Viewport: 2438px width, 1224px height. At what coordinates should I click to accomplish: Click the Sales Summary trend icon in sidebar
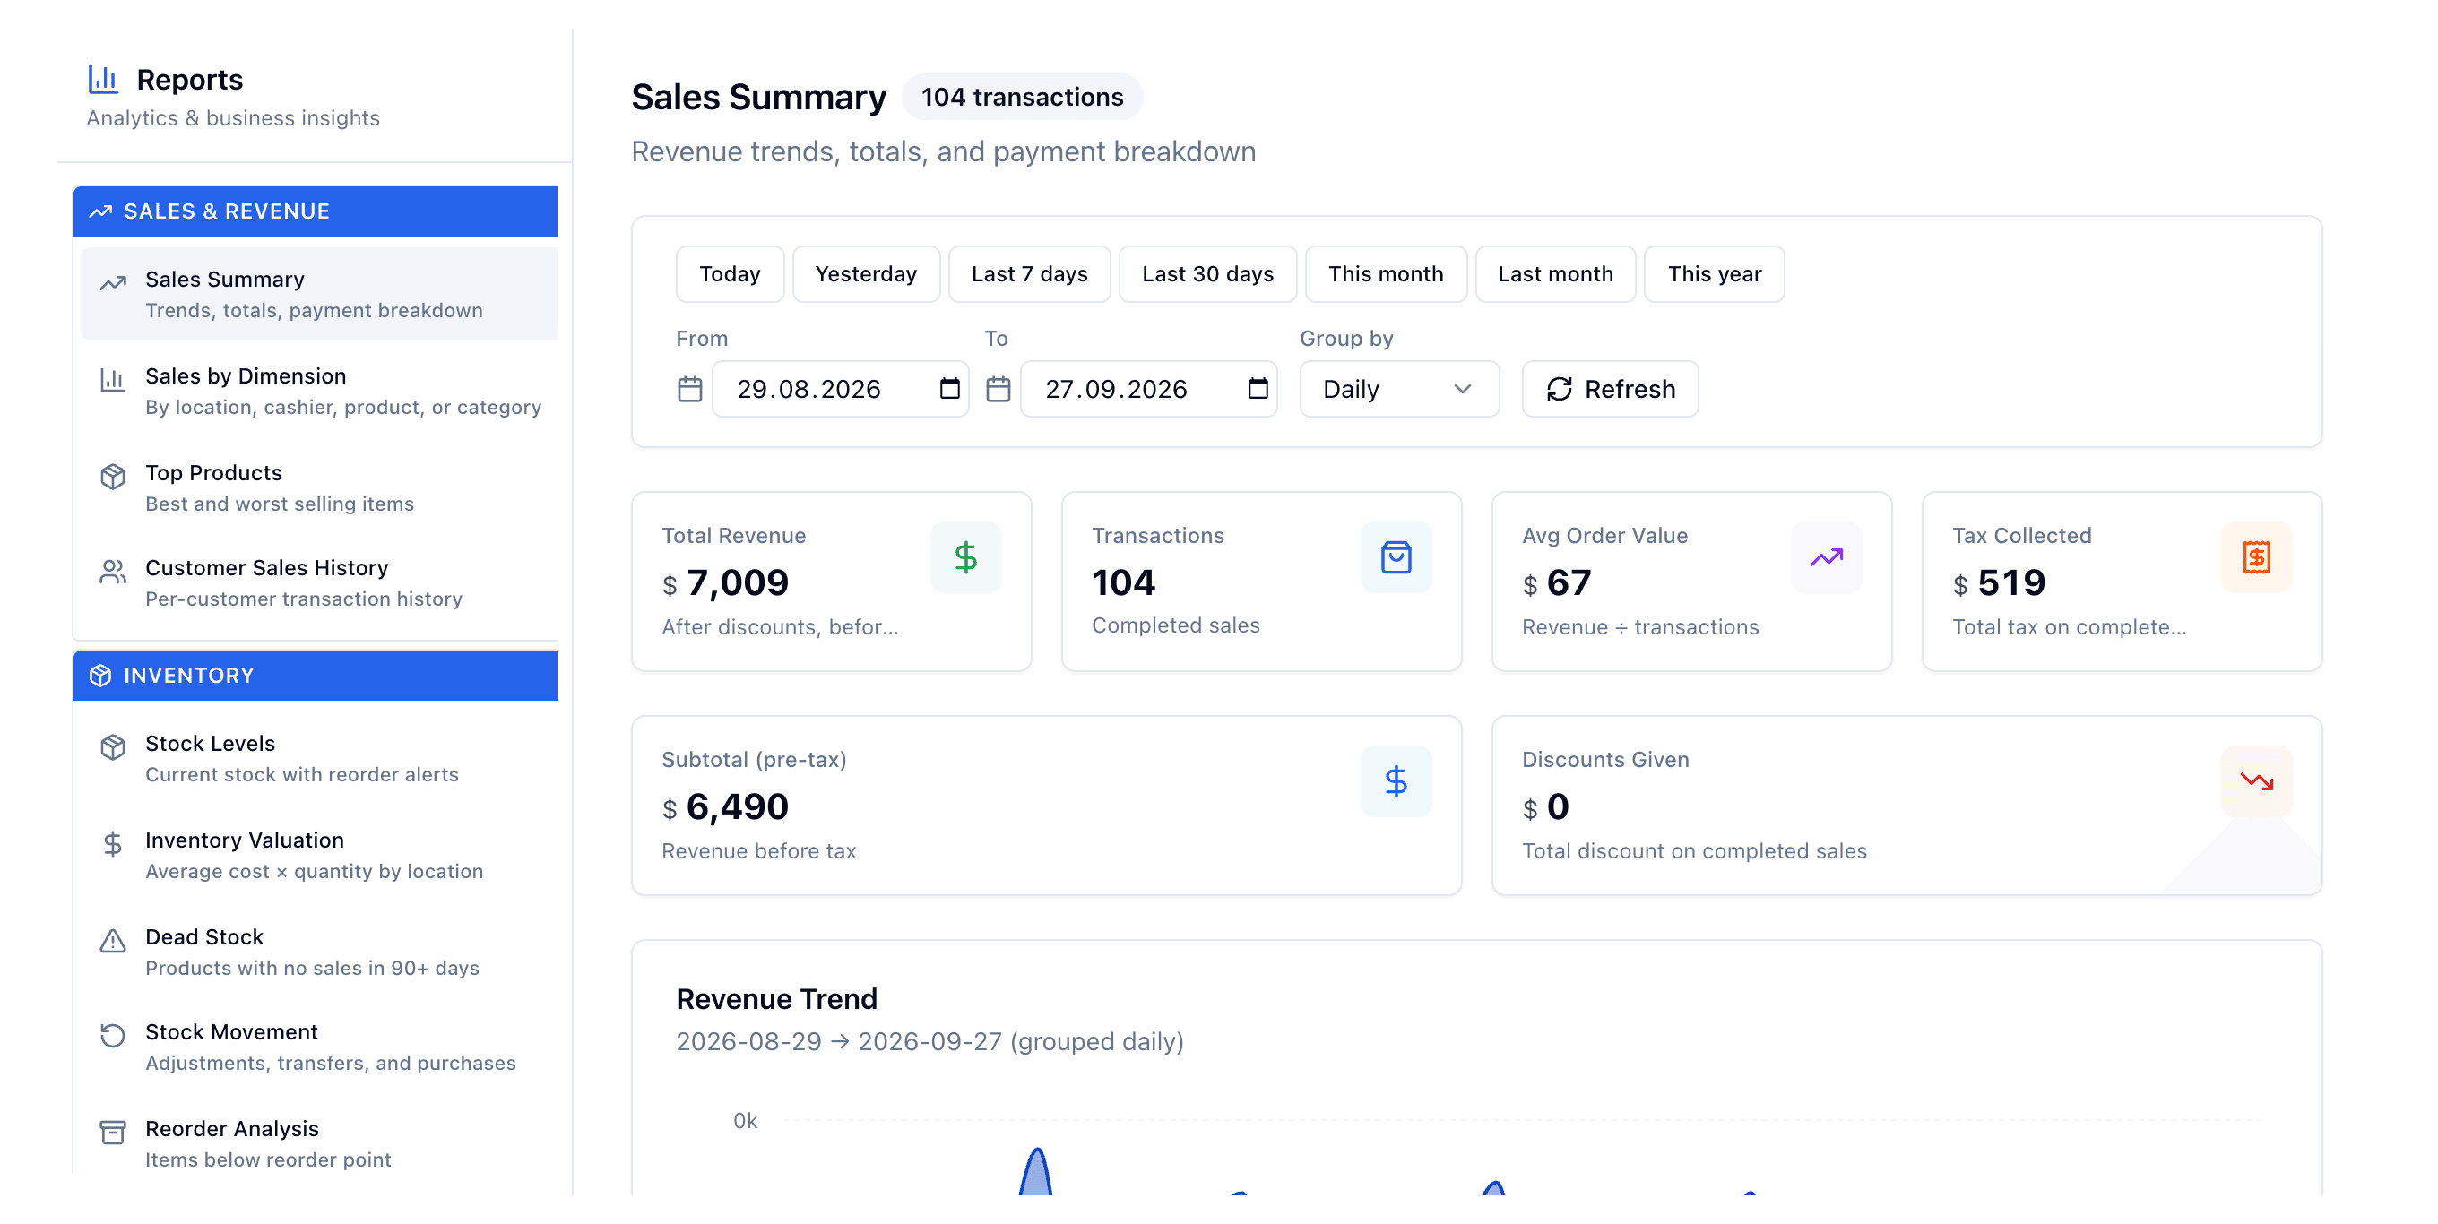[x=114, y=283]
